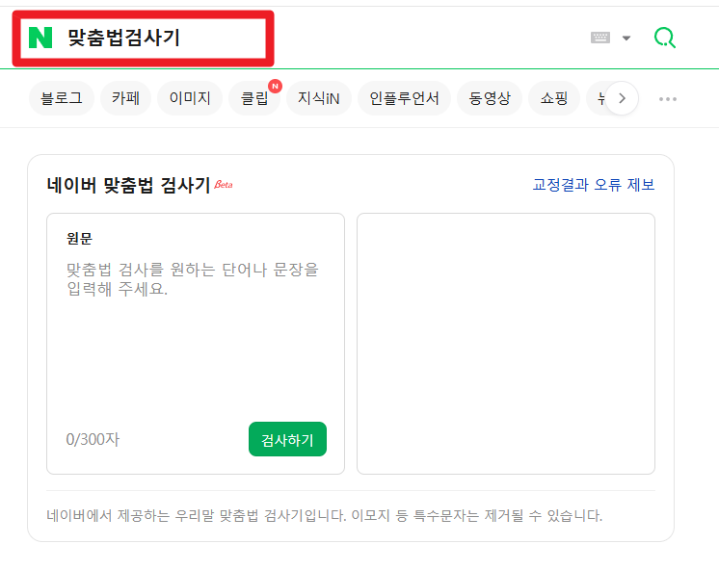The width and height of the screenshot is (719, 570).
Task: Open the three-dots more options menu
Action: coord(668,99)
